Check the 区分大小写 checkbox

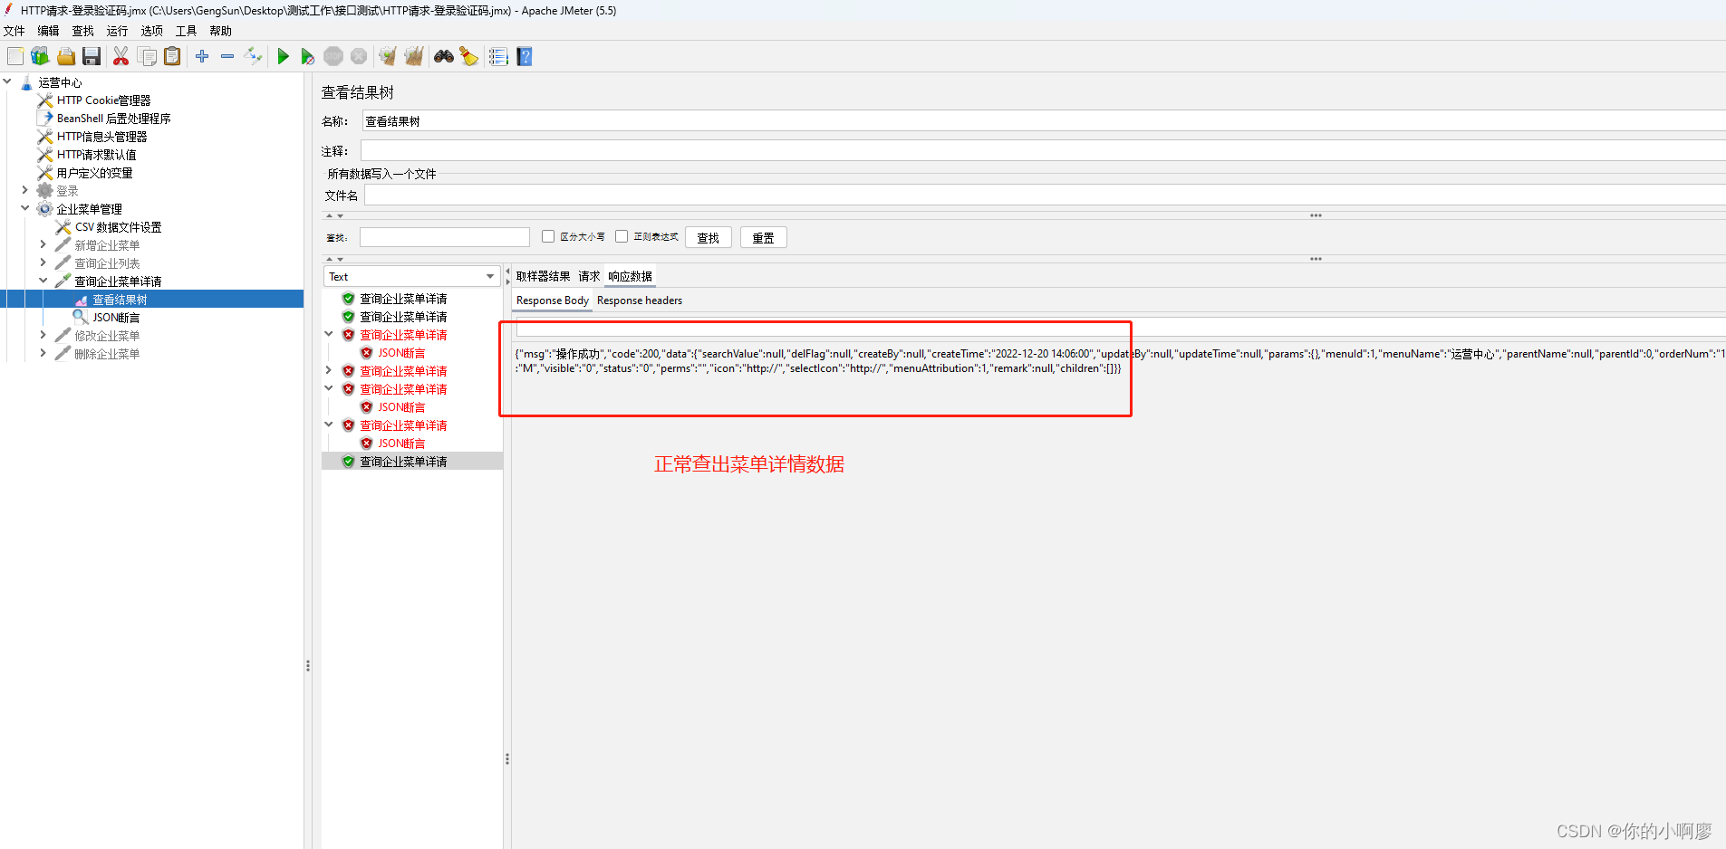[x=548, y=236]
